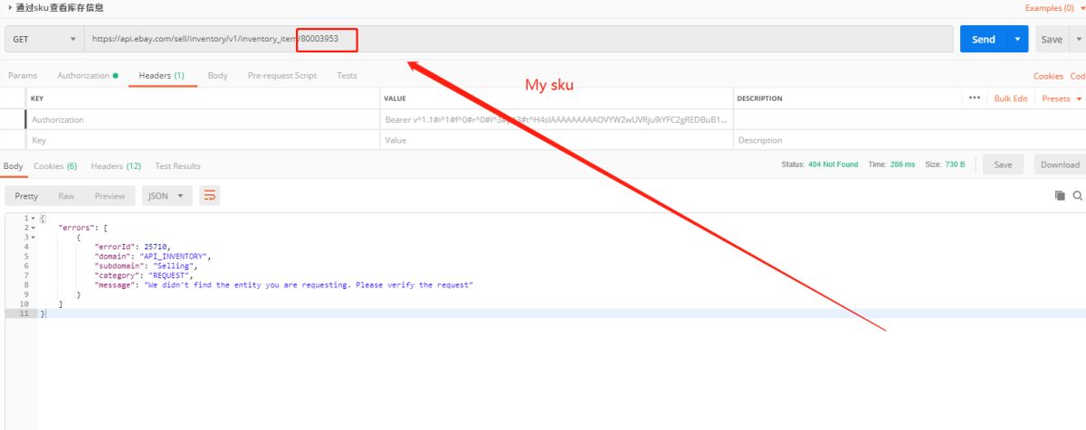Click the VALUE column header
Viewport: 1086px width, 430px height.
click(x=395, y=98)
